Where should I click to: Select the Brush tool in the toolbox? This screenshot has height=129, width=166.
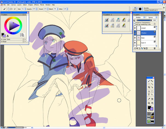149,81
